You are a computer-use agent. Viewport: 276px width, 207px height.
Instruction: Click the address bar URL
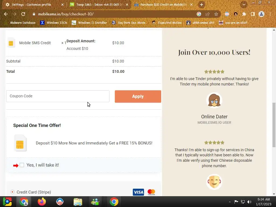(x=66, y=14)
